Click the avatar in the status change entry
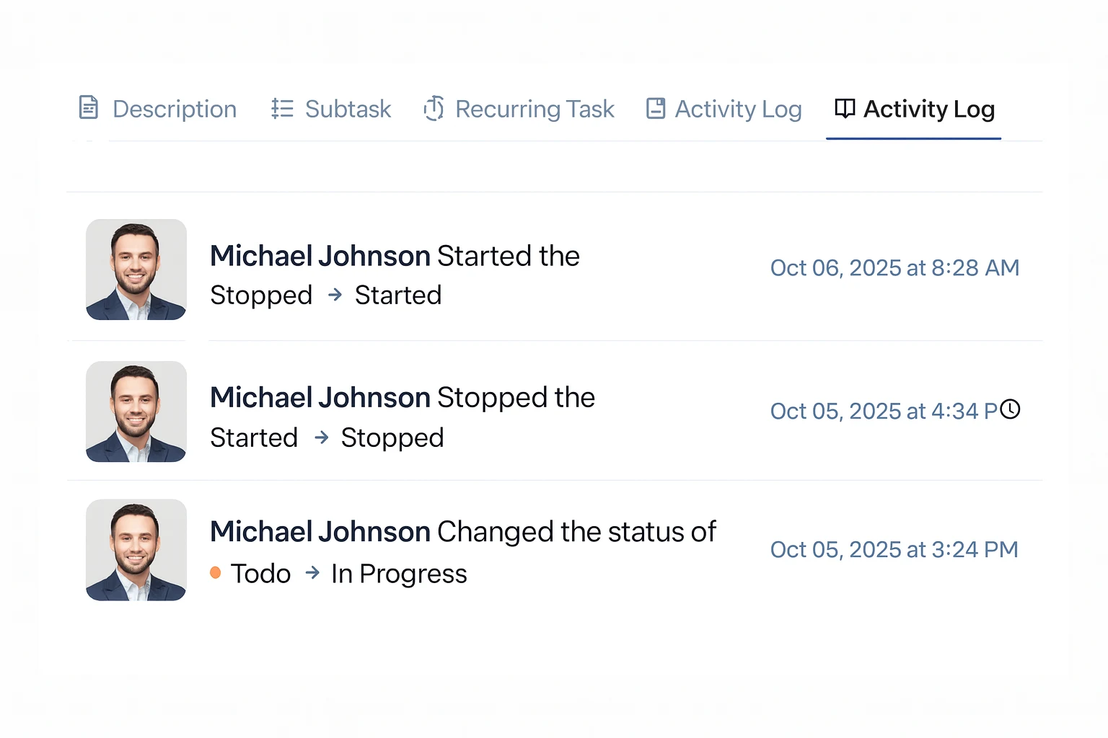Image resolution: width=1108 pixels, height=738 pixels. 136,550
